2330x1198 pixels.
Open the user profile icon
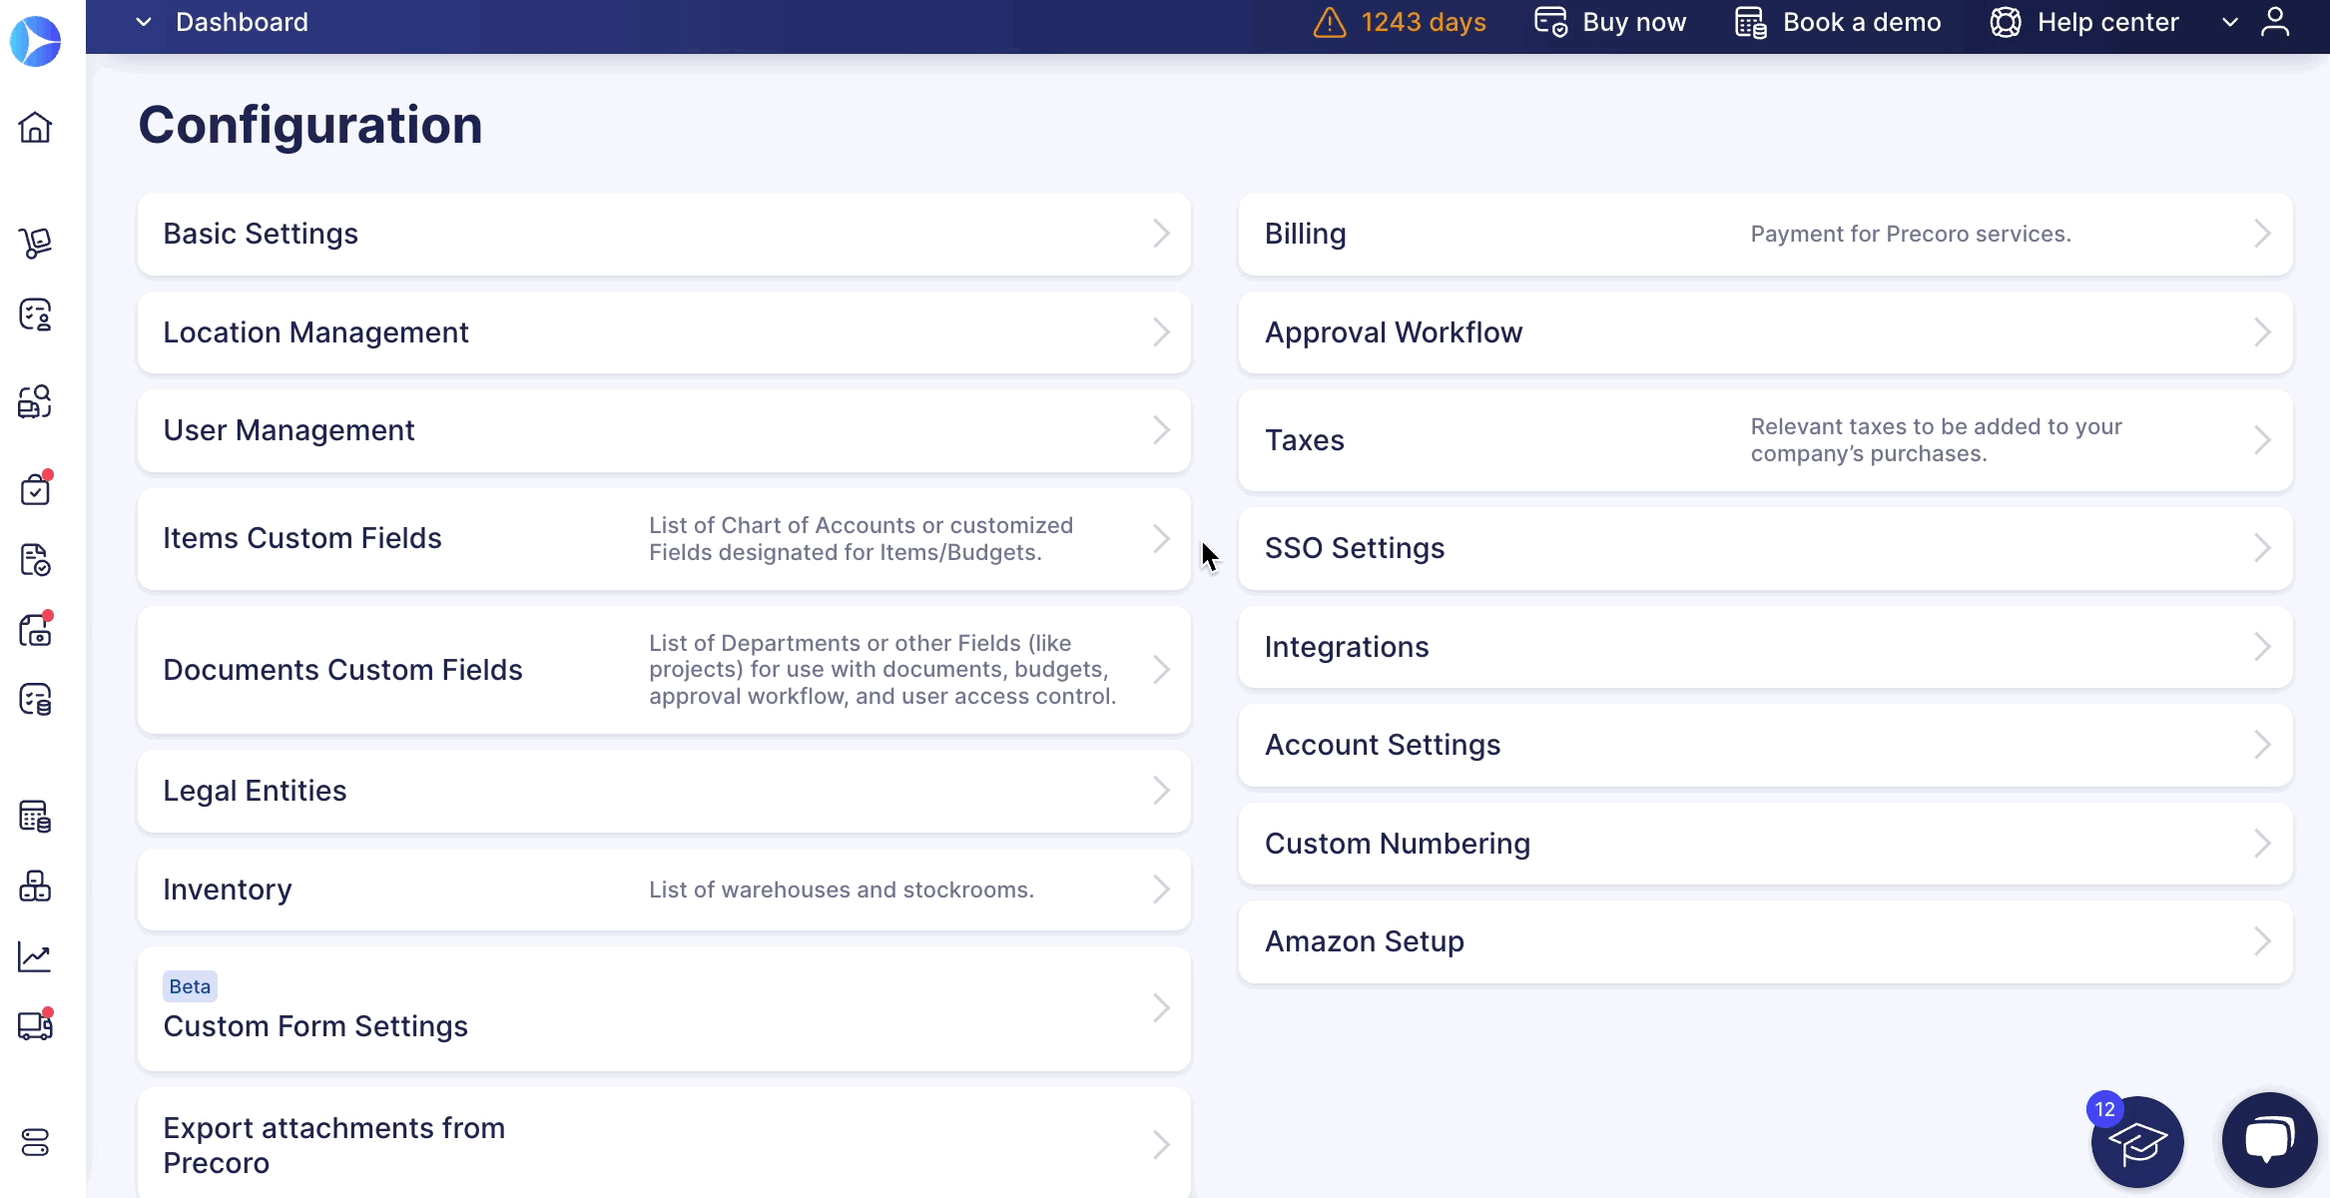[x=2275, y=22]
